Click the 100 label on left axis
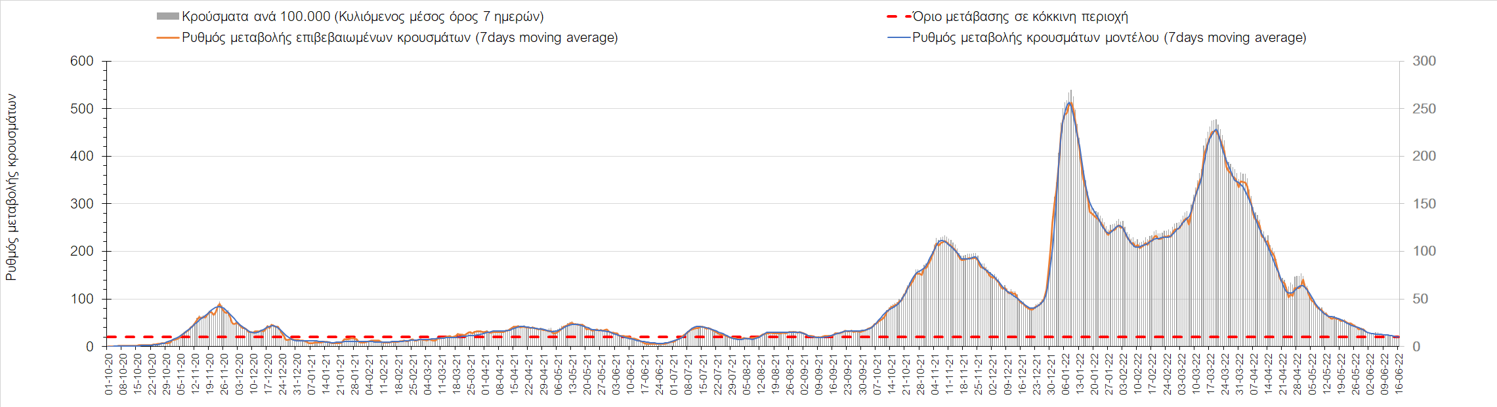Image resolution: width=1497 pixels, height=407 pixels. pyautogui.click(x=82, y=299)
